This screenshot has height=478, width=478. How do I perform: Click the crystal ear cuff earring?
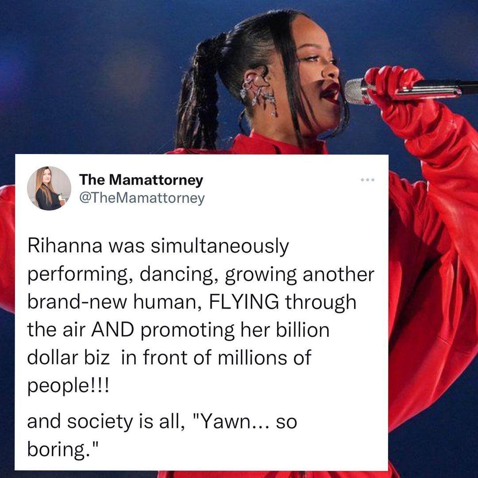tap(259, 95)
